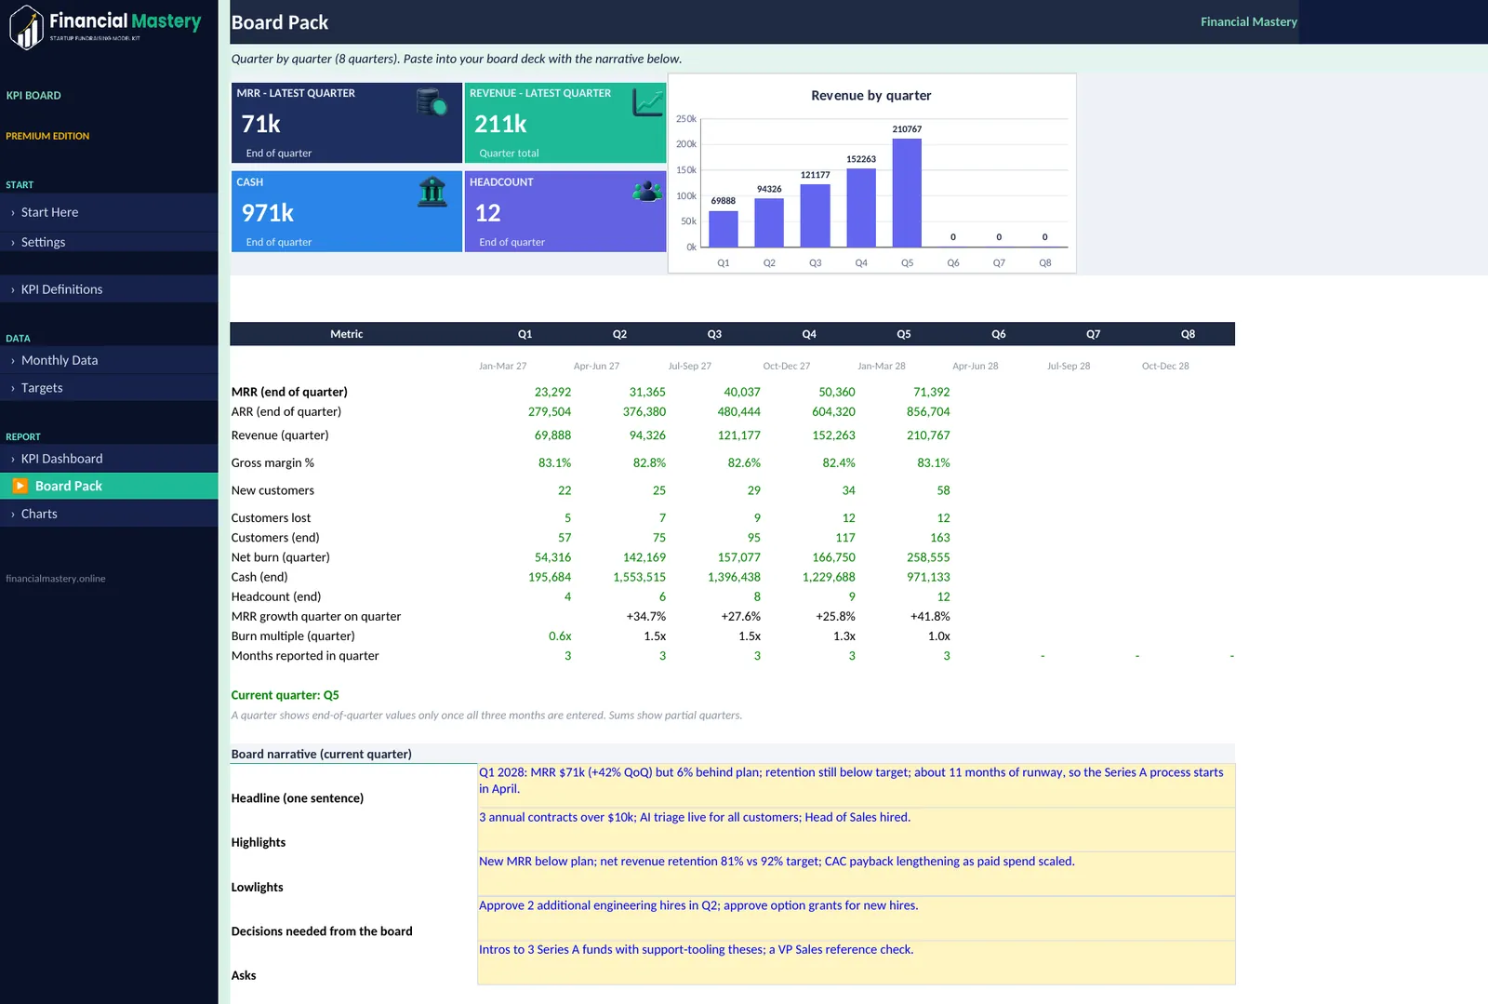Viewport: 1488px width, 1004px height.
Task: Select the MRR latest quarter card
Action: (x=346, y=123)
